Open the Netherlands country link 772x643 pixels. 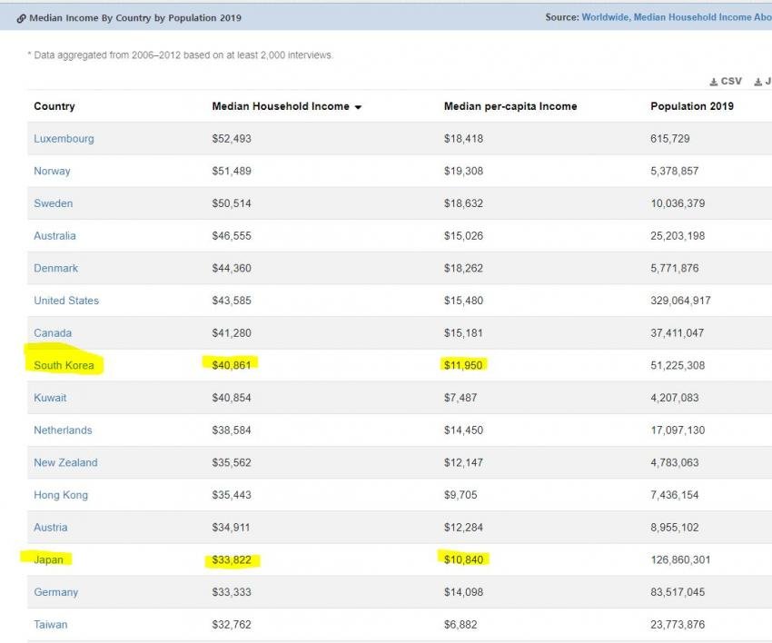coord(63,430)
